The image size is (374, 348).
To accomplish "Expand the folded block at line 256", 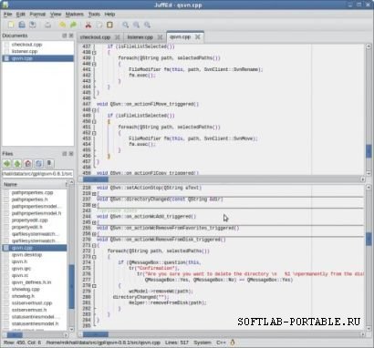I will 94,234.
